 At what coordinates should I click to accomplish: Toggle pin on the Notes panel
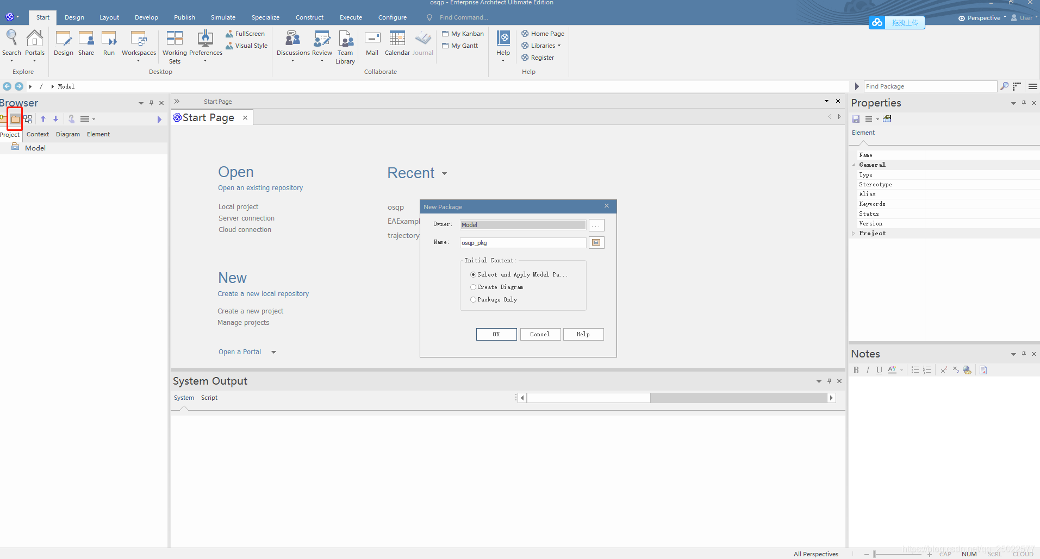click(1024, 354)
